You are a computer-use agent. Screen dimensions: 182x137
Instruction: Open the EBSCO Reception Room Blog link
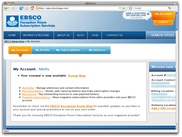coord(71,106)
